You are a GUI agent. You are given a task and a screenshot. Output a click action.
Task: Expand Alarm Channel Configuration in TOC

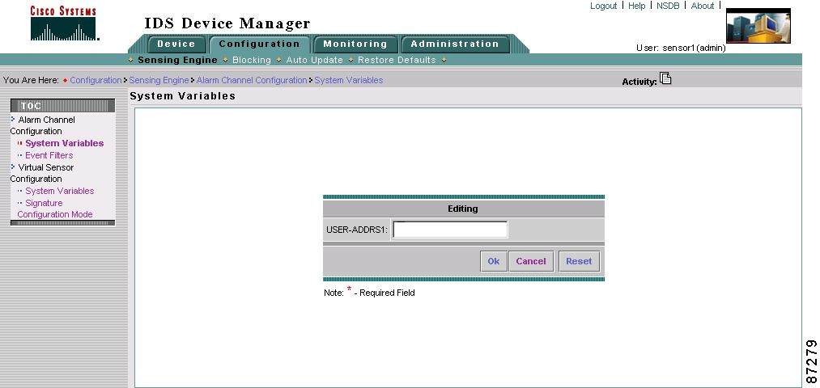pyautogui.click(x=43, y=125)
